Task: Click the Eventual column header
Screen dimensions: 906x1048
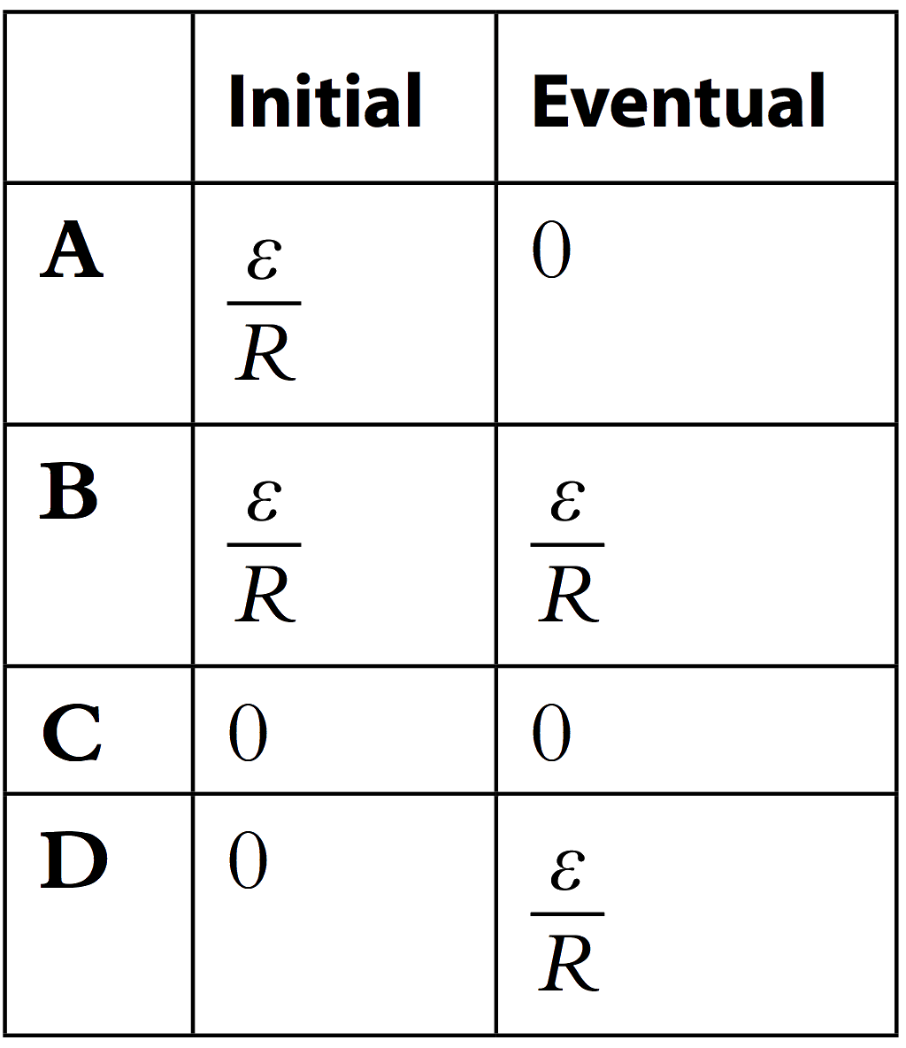Action: coord(678,100)
